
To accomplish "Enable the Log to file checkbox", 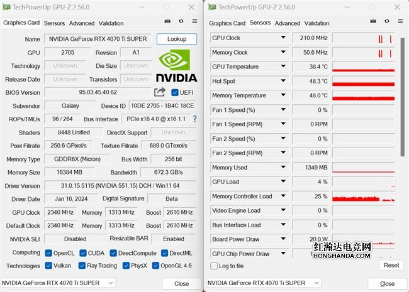I will [x=215, y=266].
